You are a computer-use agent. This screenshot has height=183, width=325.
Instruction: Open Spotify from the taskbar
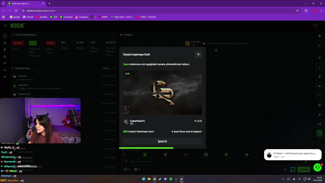(x=171, y=179)
